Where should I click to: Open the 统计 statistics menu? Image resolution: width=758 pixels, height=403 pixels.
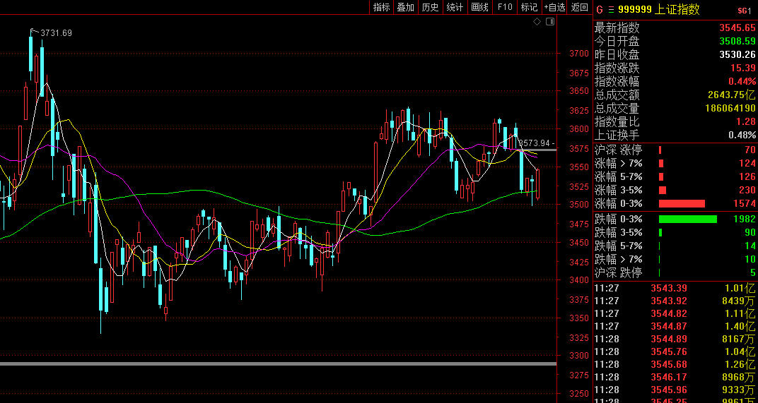[455, 7]
